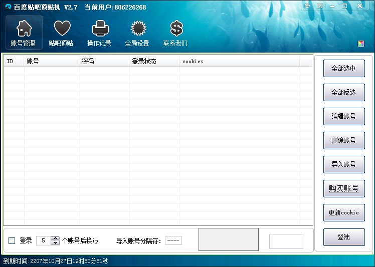Screen dimensions: 375x267
Task: Sort by the cookies column header
Action: coord(240,62)
